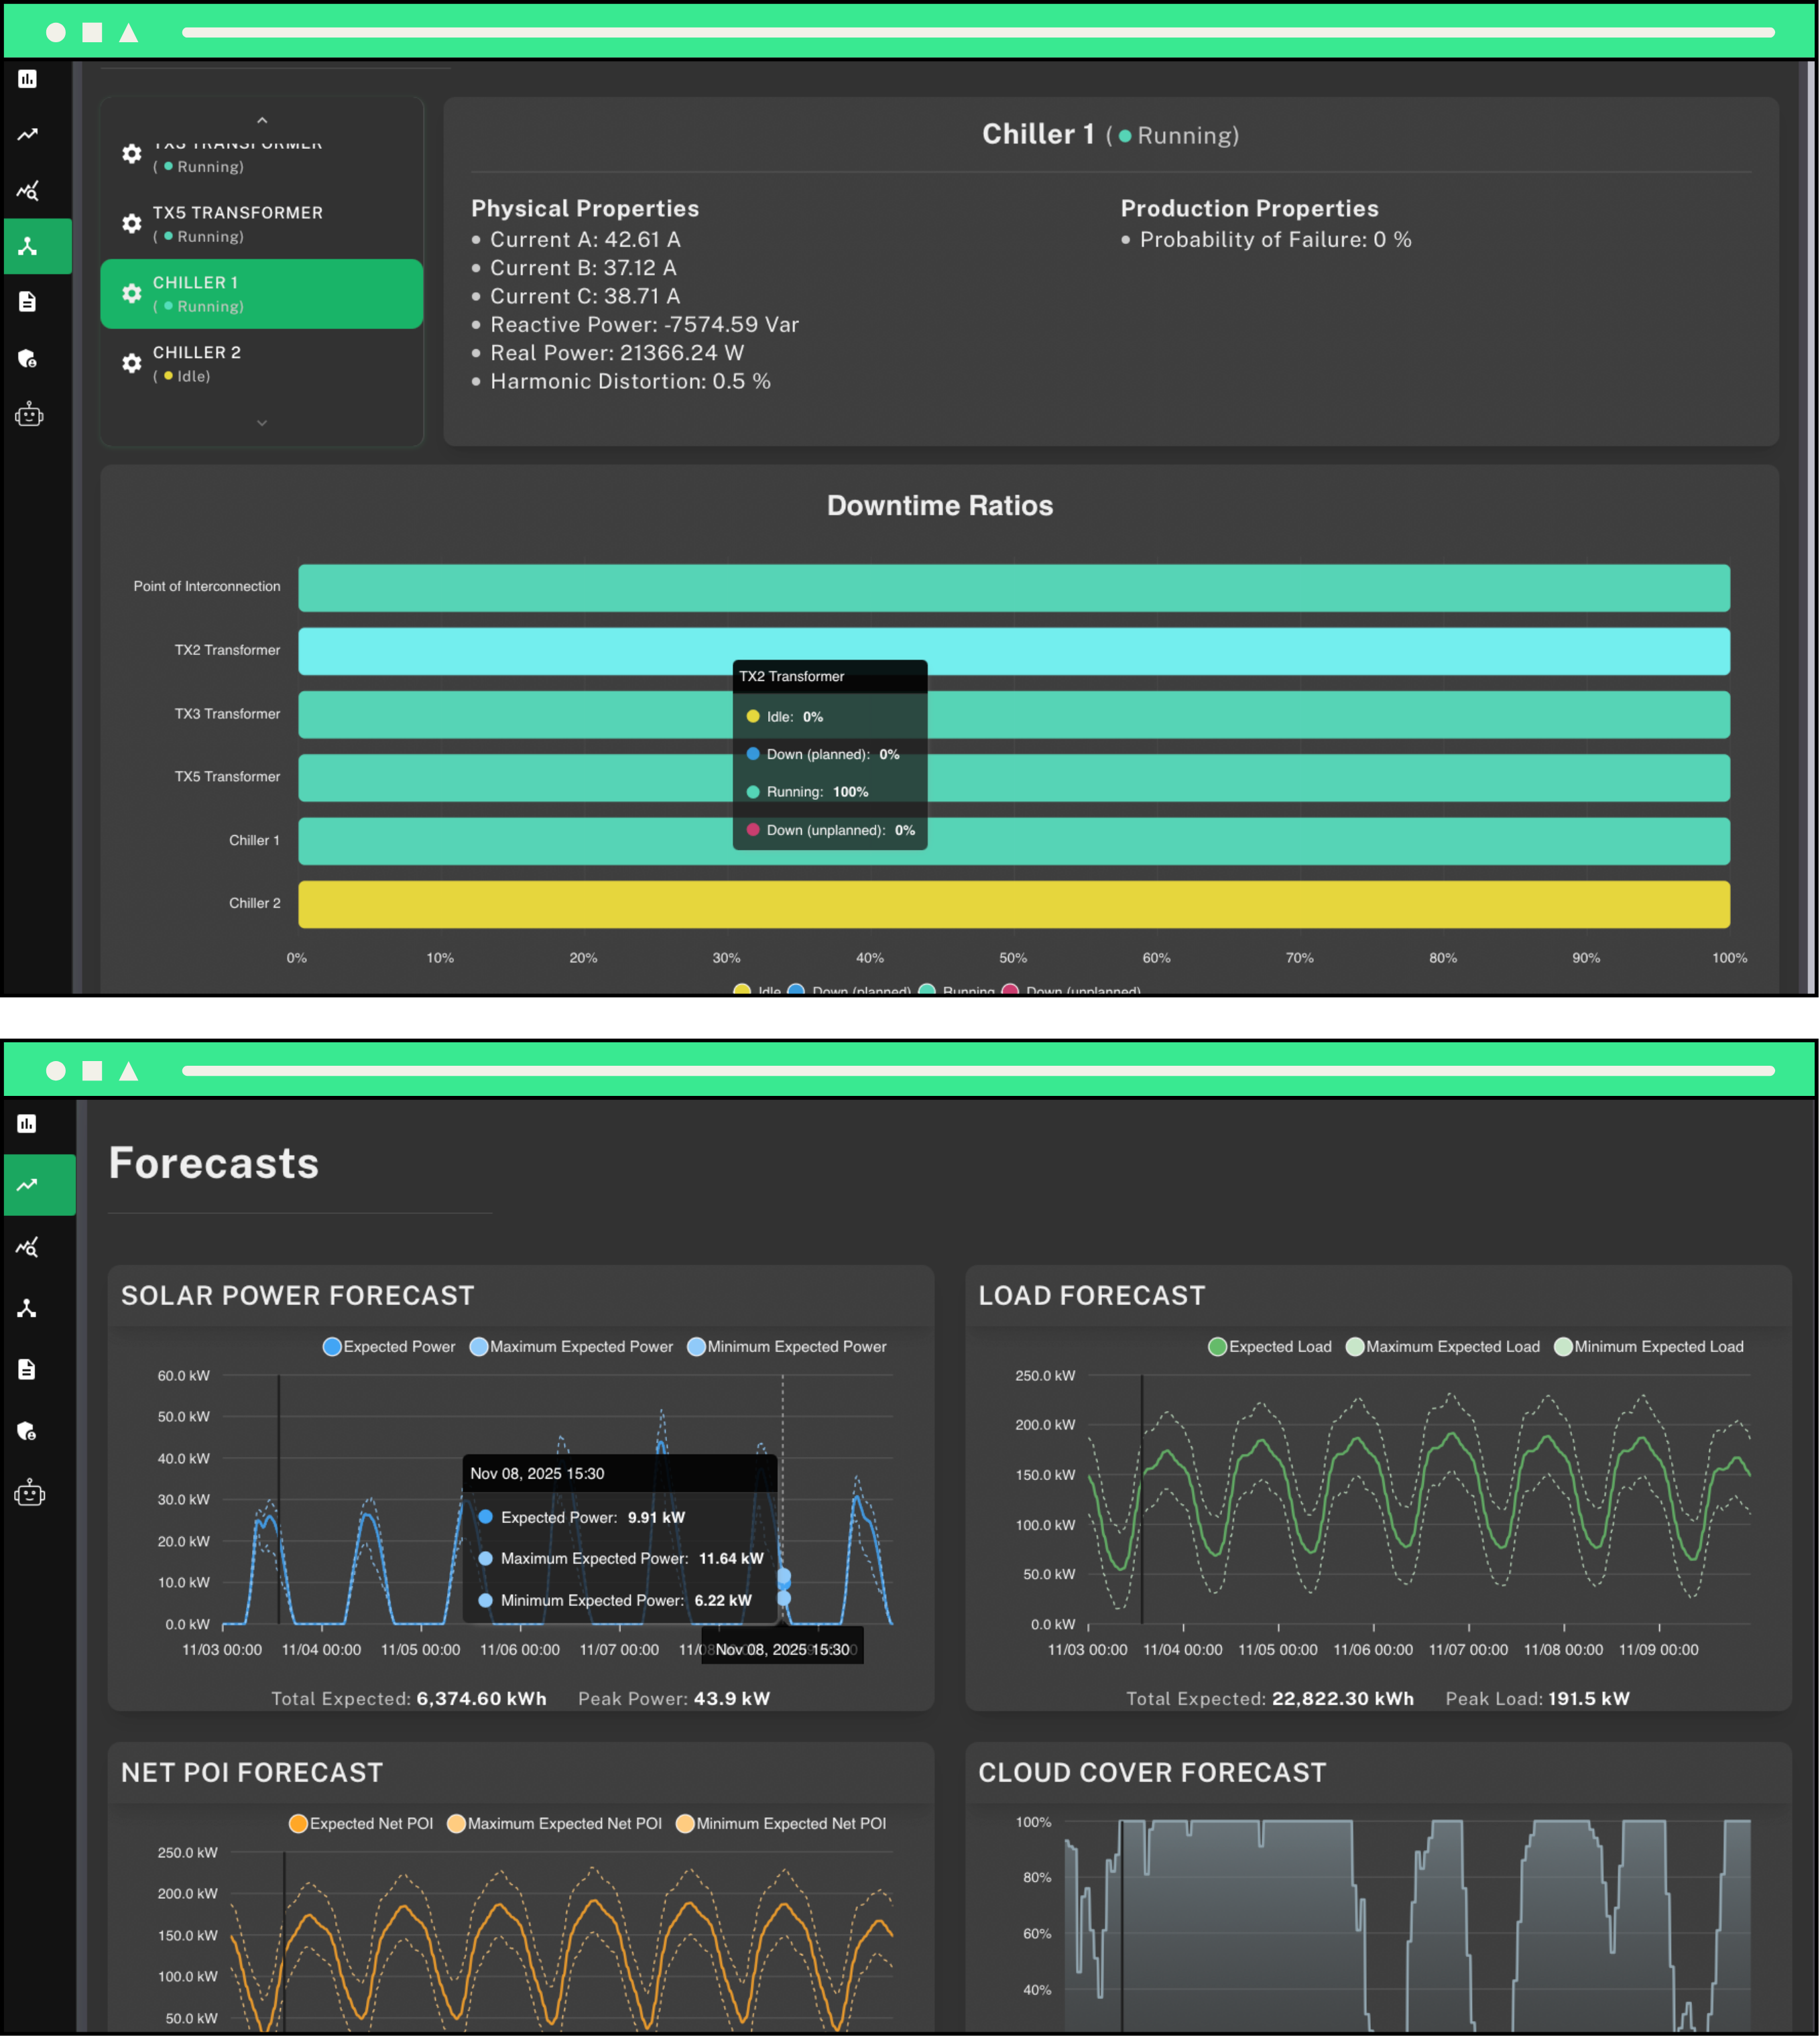Open shield icon in Chiller window sidebar
Viewport: 1820px width, 2037px height.
coord(28,358)
